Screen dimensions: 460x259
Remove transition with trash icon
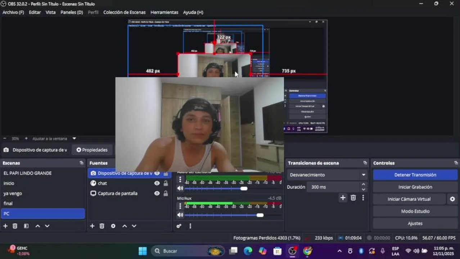click(x=353, y=197)
